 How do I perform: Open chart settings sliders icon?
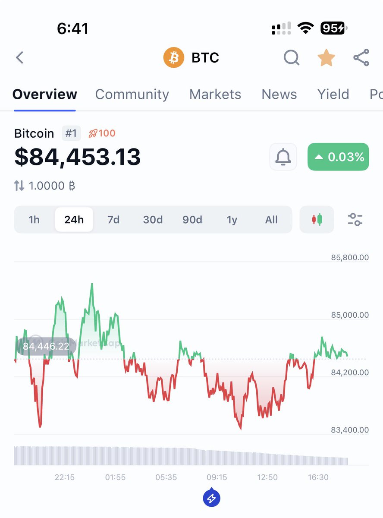click(355, 220)
